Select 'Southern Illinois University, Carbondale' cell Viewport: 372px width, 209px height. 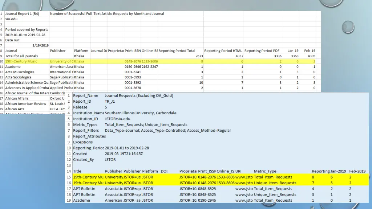click(141, 113)
